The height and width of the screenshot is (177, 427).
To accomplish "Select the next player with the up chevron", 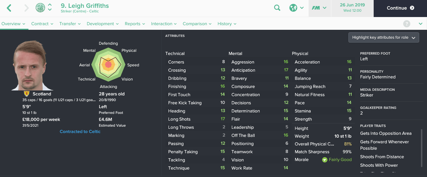I will pos(50,5).
